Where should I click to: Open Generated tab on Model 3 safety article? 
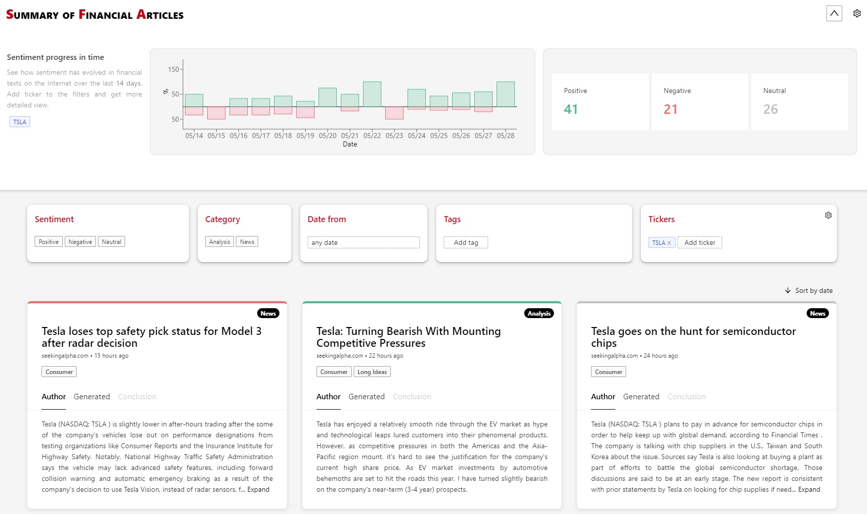pos(91,397)
